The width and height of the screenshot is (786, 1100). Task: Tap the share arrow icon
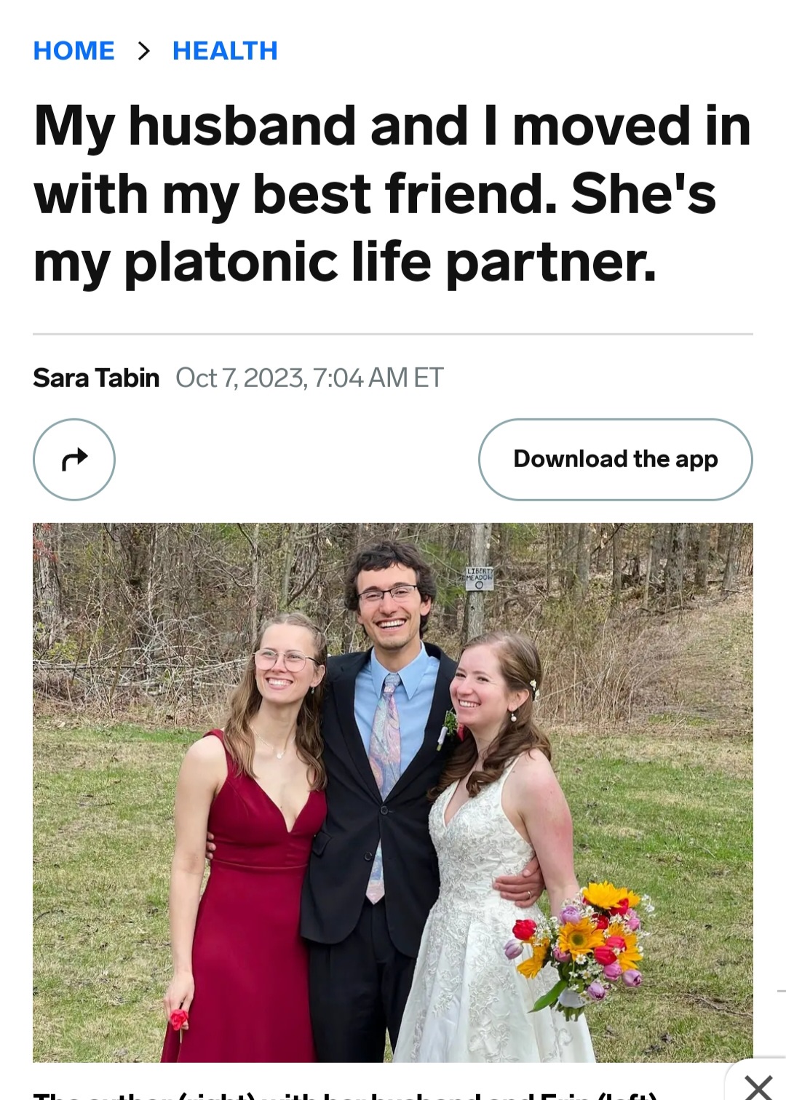point(74,459)
